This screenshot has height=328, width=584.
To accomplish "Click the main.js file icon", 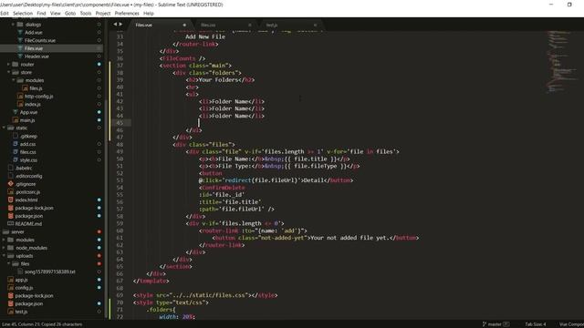I will 16,120.
